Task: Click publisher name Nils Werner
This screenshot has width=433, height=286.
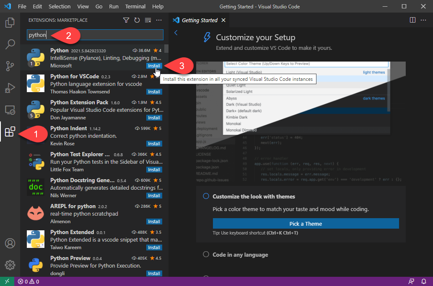Action: (x=63, y=196)
